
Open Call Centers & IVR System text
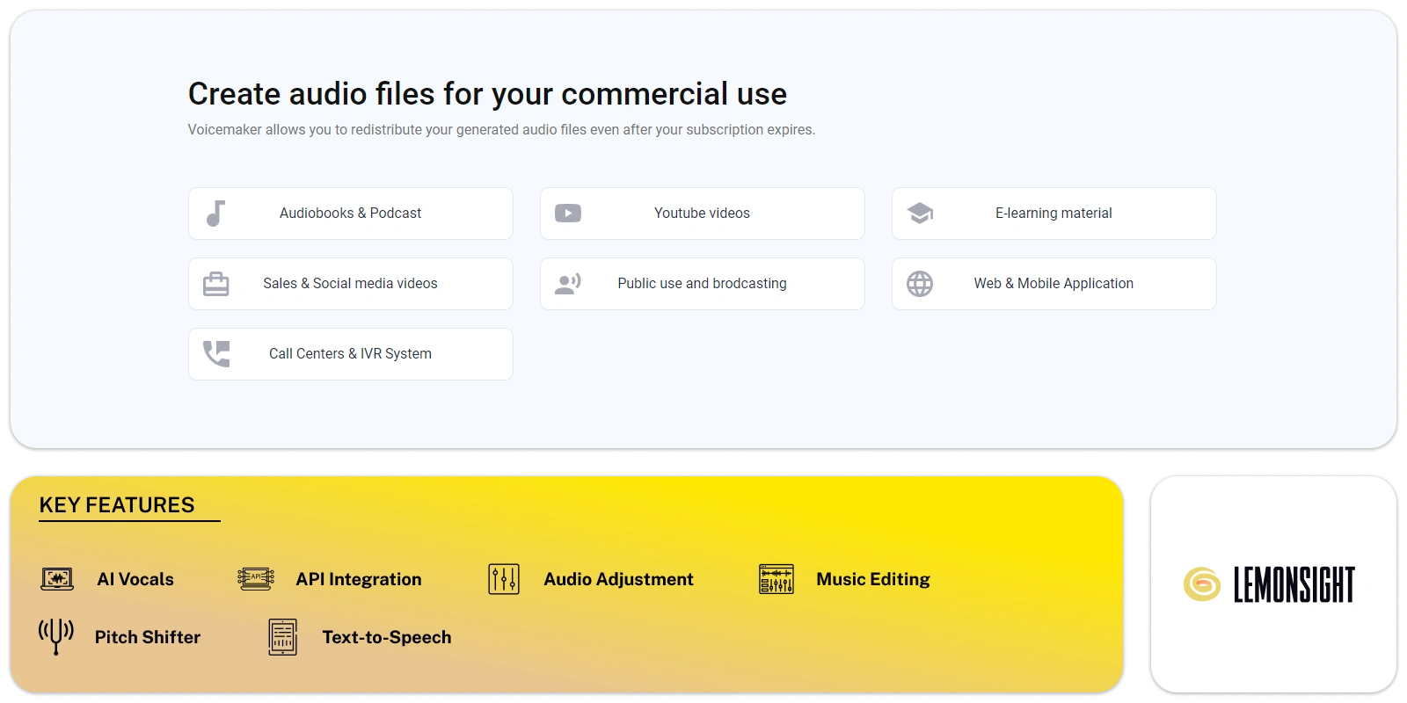pos(350,354)
